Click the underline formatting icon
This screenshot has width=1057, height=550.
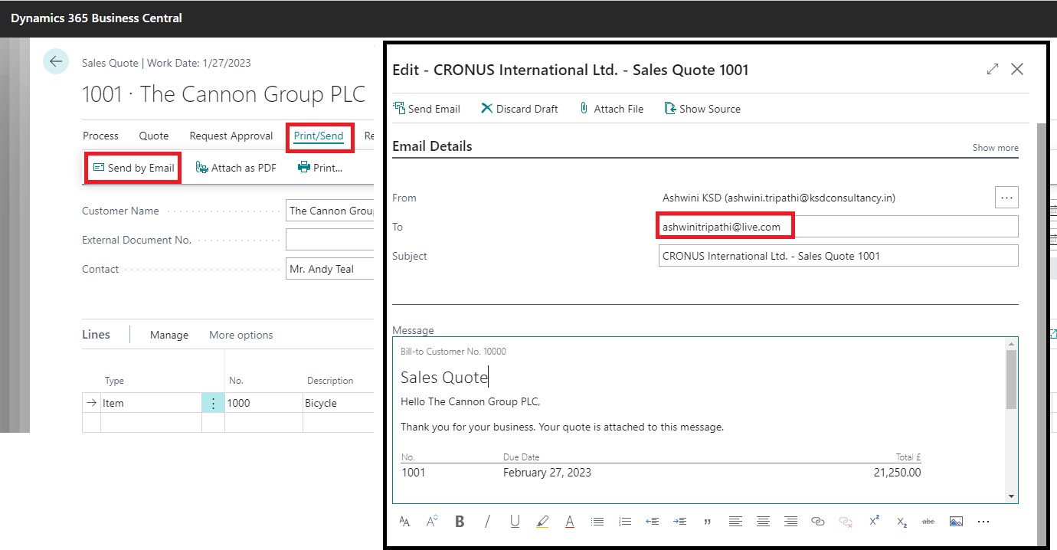(515, 522)
